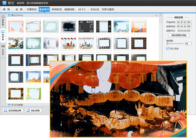The height and width of the screenshot is (138, 196).
Task: Choose the America Statue of Liberty frame
Action: point(86,43)
